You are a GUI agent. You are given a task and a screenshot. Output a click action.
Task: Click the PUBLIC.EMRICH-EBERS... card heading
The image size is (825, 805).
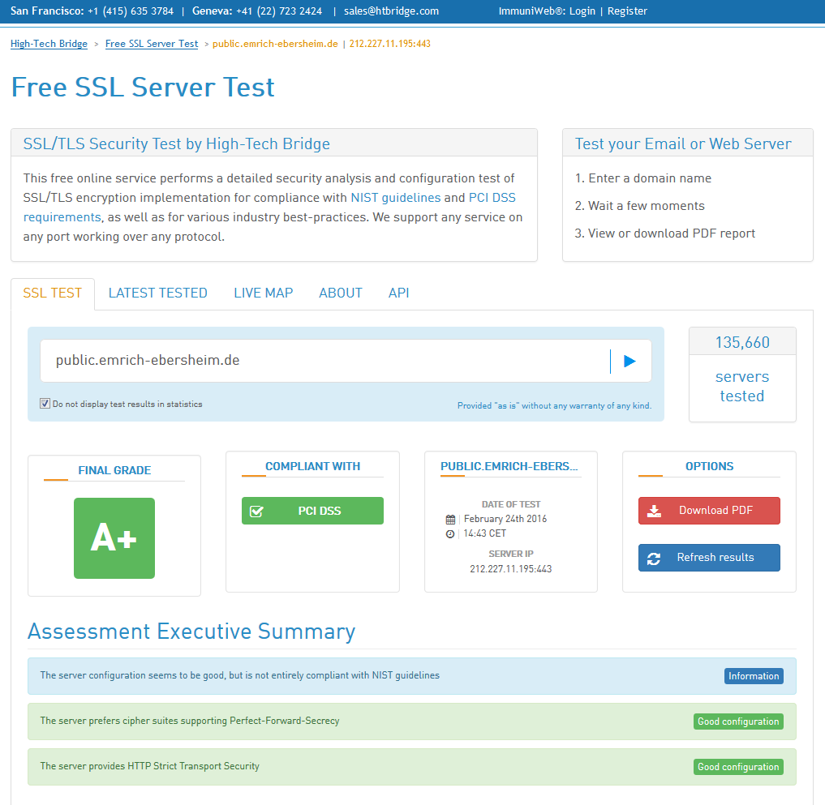coord(509,466)
